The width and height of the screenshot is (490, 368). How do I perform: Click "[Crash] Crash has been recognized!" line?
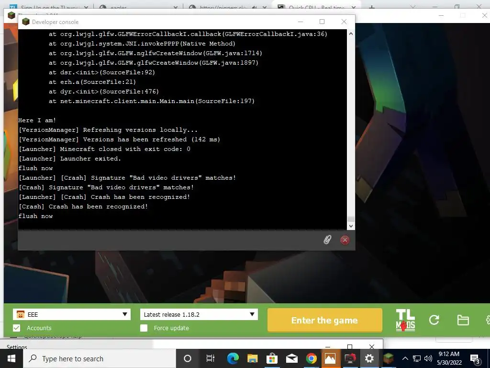(83, 207)
